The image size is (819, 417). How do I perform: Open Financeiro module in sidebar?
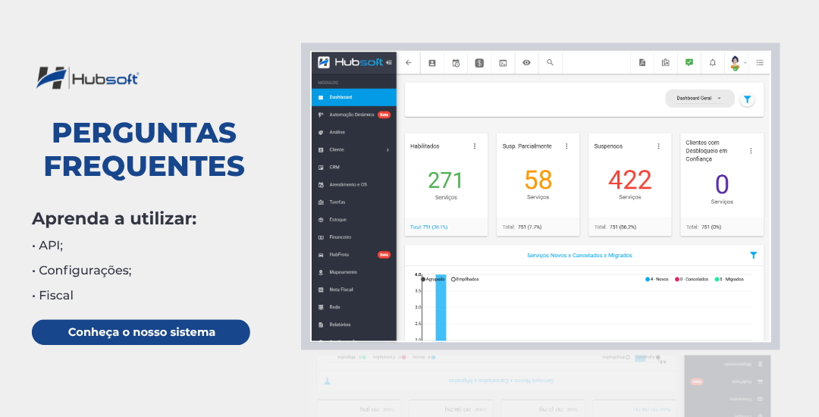pyautogui.click(x=354, y=237)
